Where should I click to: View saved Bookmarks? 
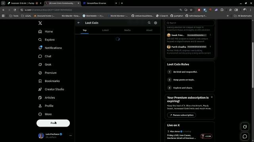click(49, 81)
